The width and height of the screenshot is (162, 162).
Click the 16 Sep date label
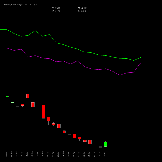[x=32, y=154]
